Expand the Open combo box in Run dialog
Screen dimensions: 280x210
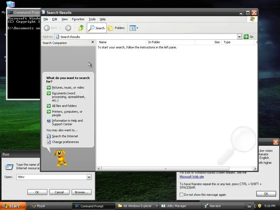(x=89, y=177)
